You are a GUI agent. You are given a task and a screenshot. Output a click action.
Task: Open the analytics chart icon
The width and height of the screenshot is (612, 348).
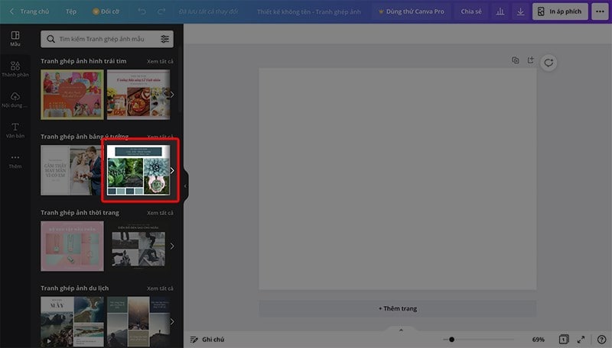coord(500,12)
